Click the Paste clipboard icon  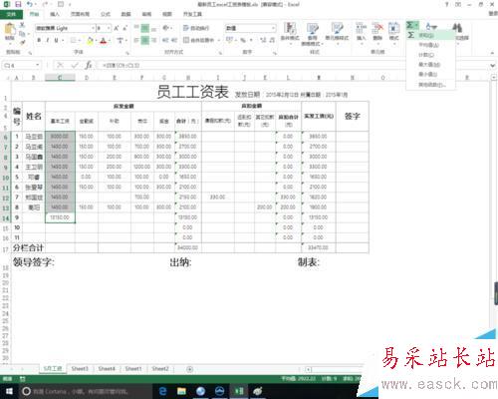(10, 30)
